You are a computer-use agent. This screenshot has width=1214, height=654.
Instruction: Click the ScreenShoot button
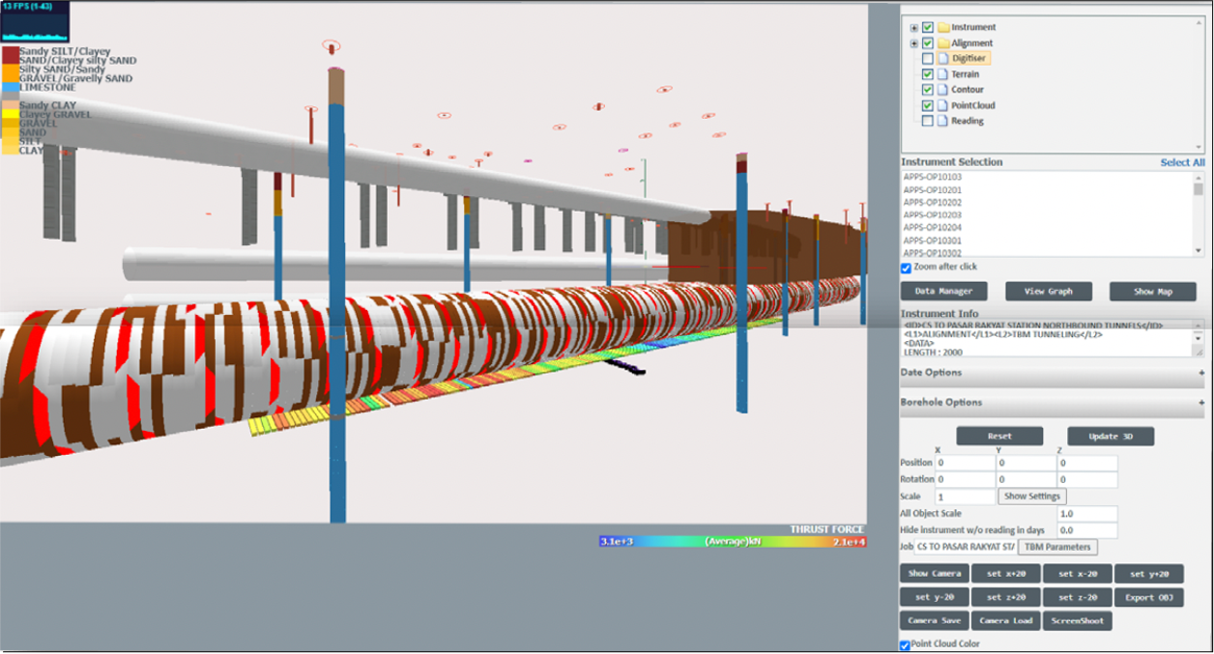1077,621
